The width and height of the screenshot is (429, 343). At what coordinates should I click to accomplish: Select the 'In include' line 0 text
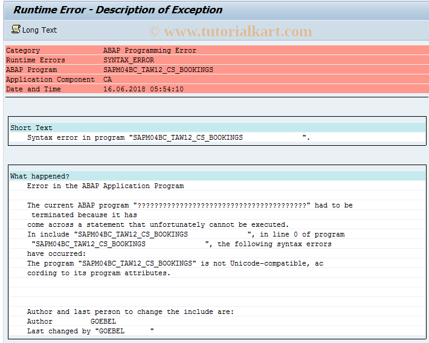click(185, 235)
